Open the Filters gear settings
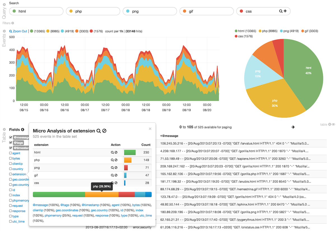The width and height of the screenshot is (336, 231). [x=13, y=23]
